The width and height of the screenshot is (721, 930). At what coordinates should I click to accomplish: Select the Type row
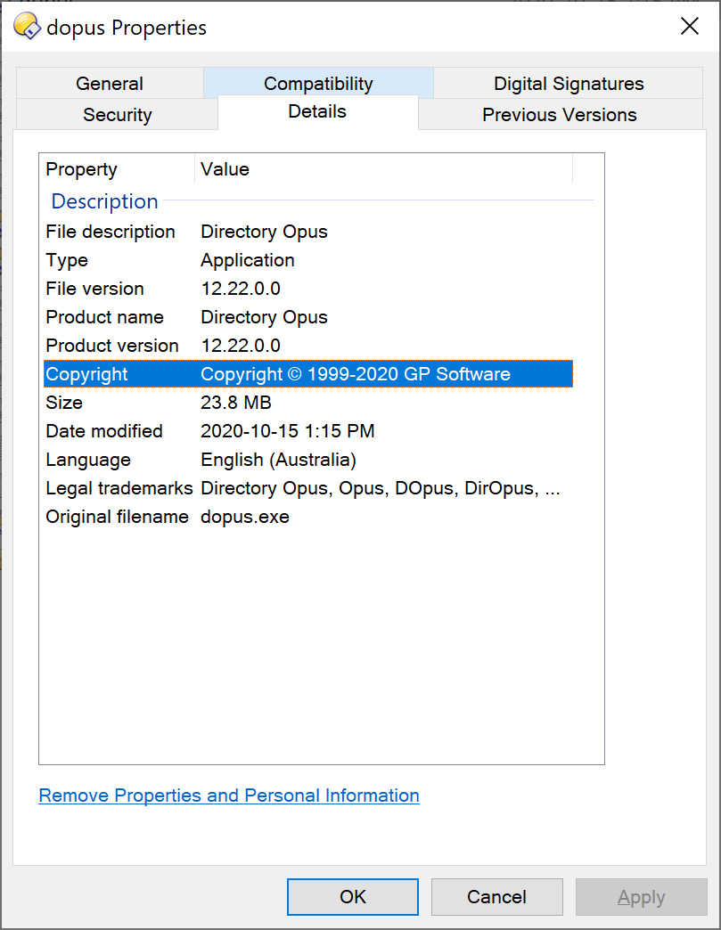click(x=308, y=260)
